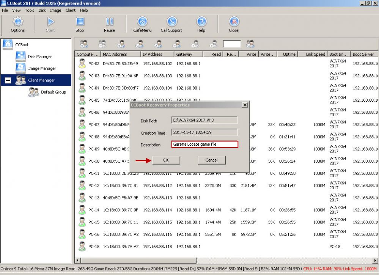Image resolution: width=379 pixels, height=275 pixels.
Task: Open Image Manager in the sidebar
Action: point(42,68)
